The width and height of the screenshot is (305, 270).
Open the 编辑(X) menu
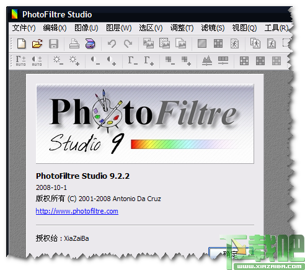click(x=55, y=28)
